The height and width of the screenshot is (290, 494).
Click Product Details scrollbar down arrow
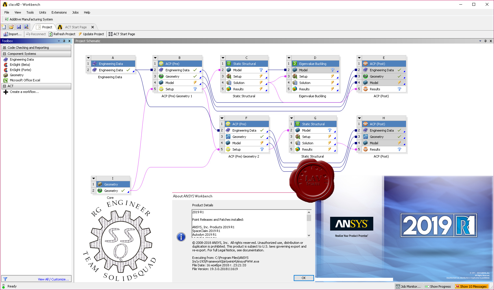point(309,235)
